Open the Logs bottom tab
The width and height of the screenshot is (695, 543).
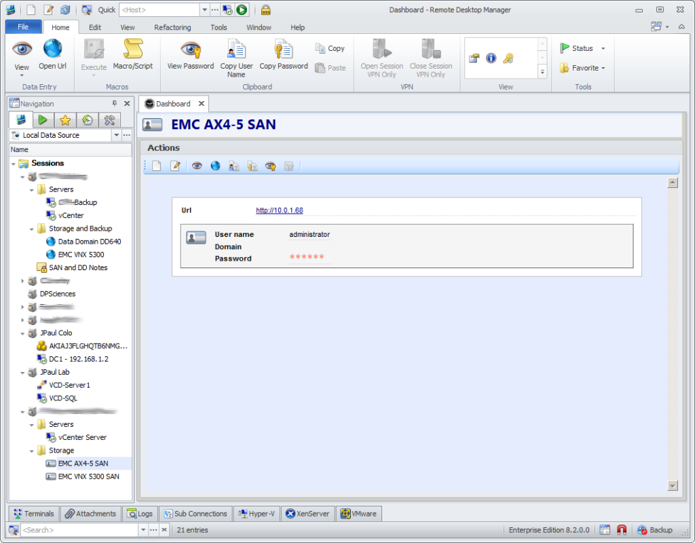click(x=140, y=514)
